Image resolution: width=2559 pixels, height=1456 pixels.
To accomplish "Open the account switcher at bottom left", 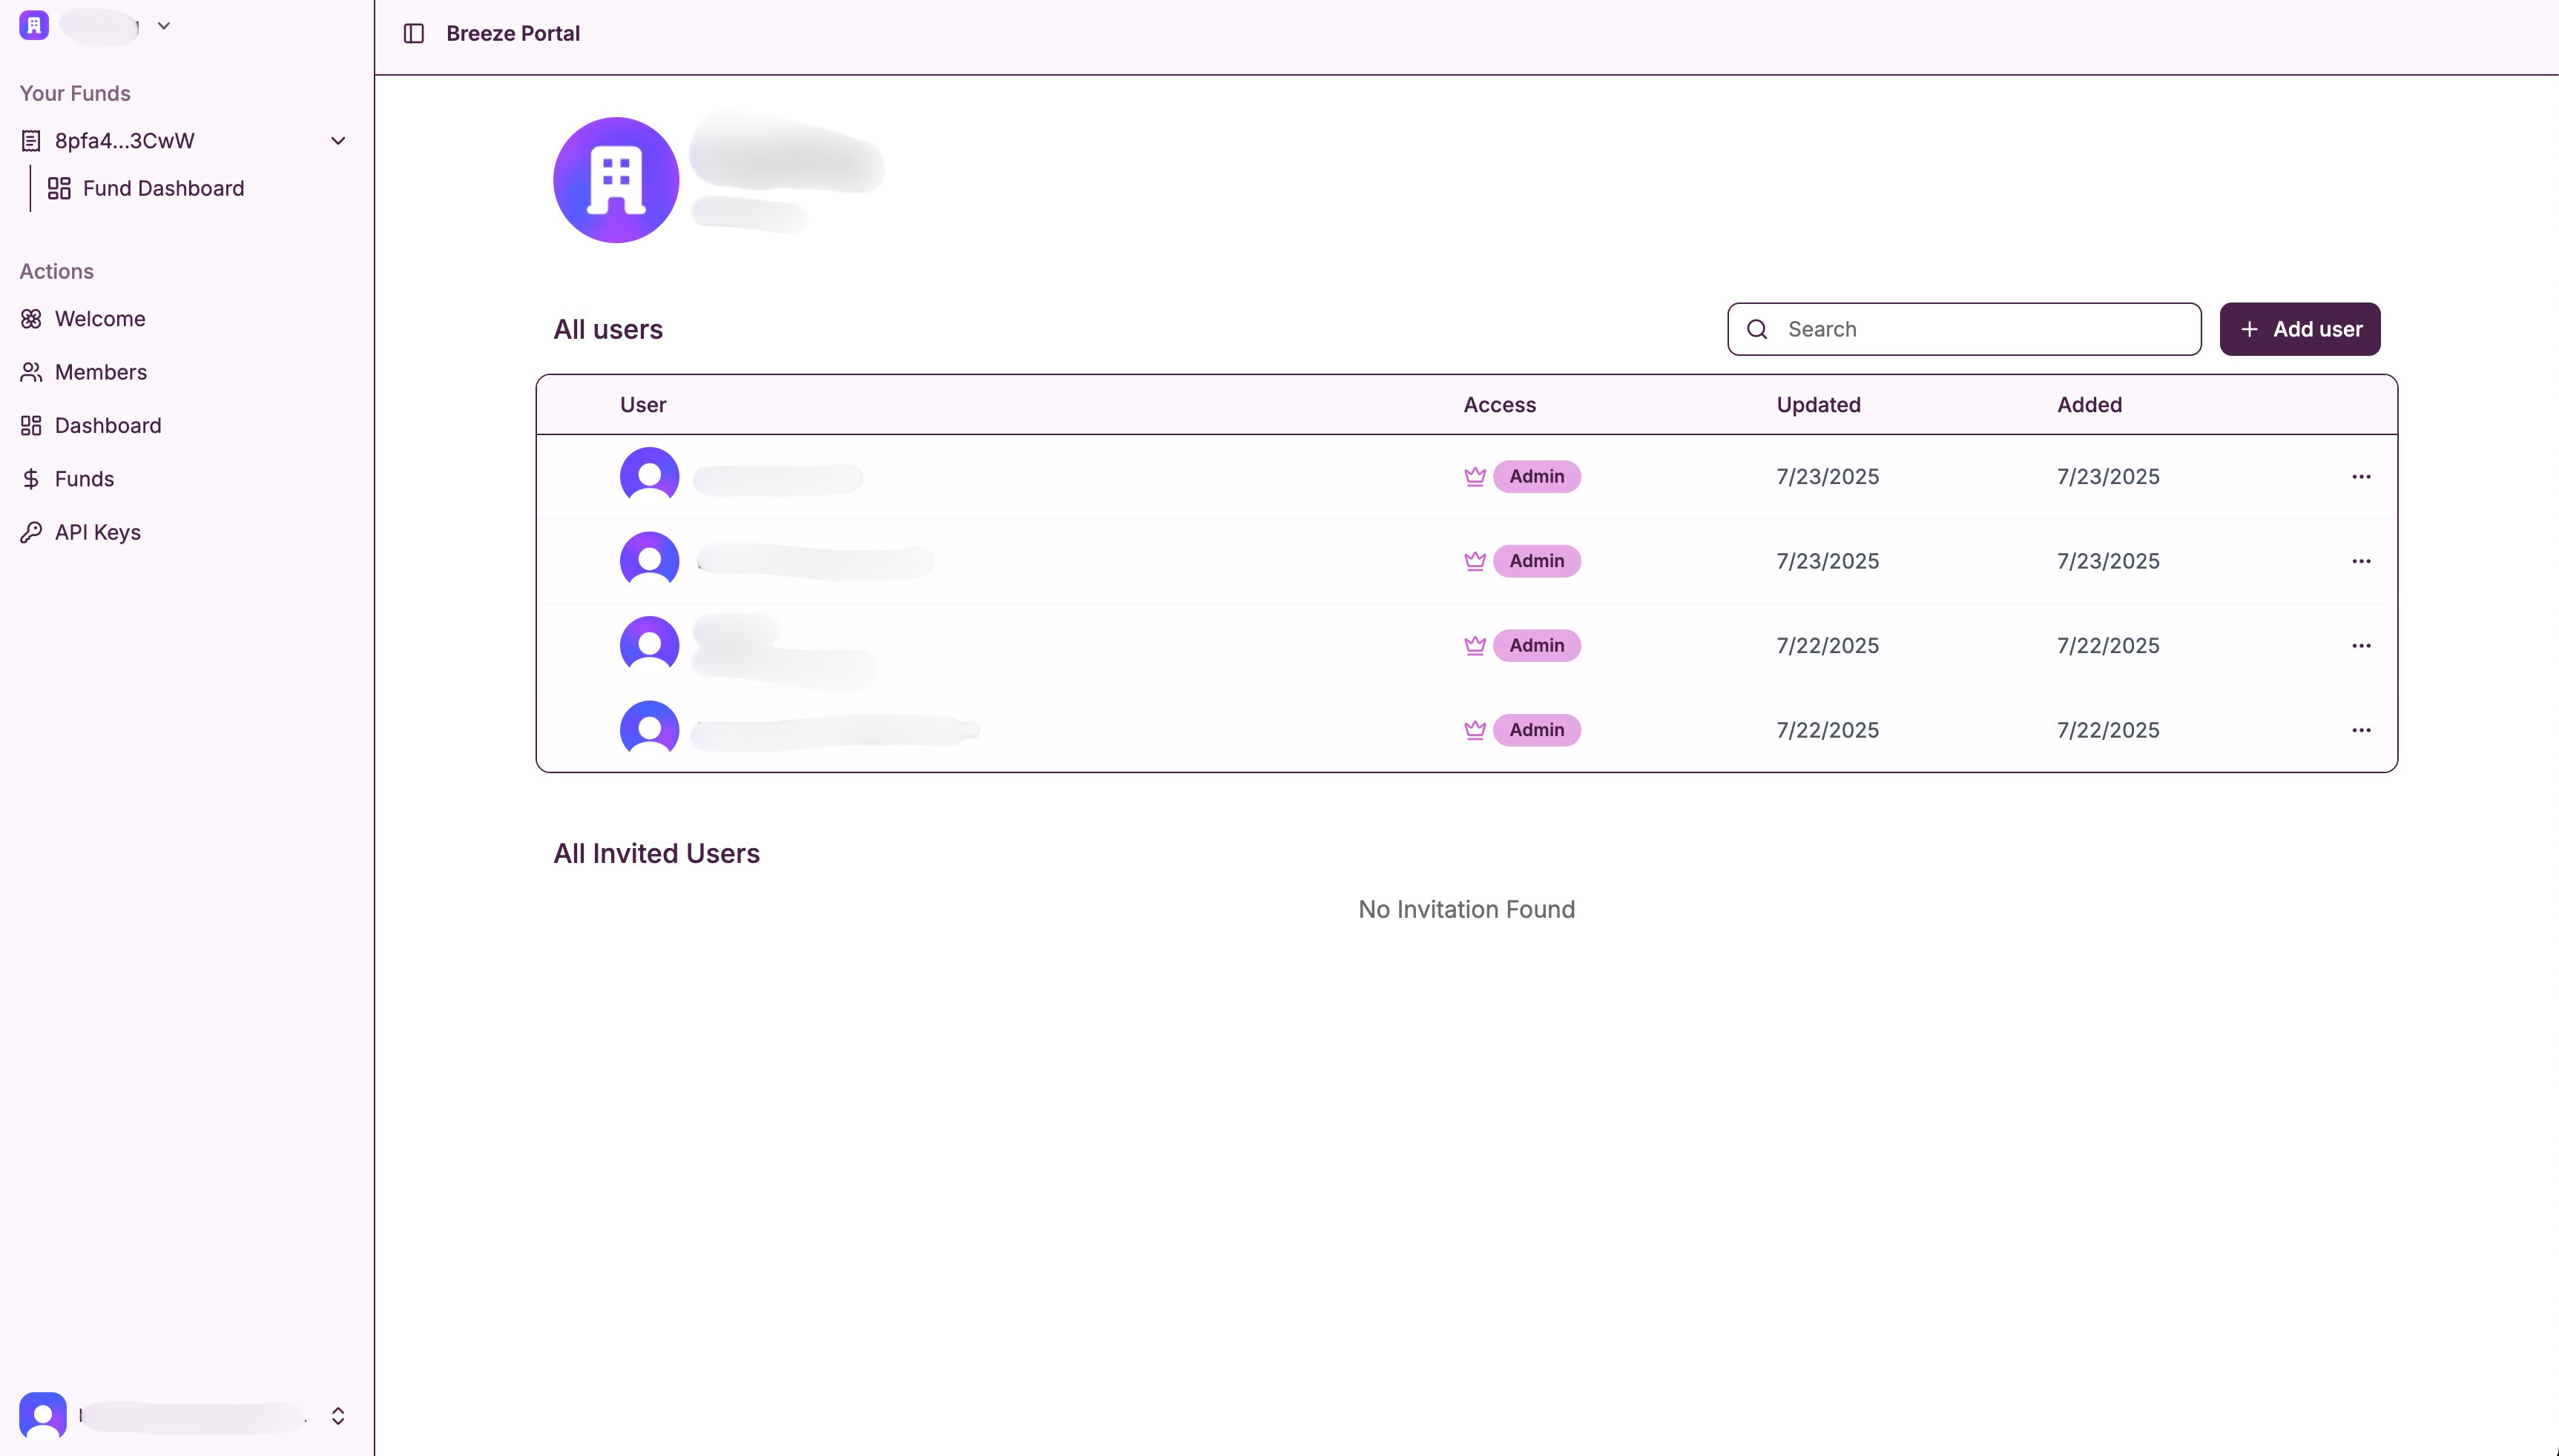I will (337, 1415).
